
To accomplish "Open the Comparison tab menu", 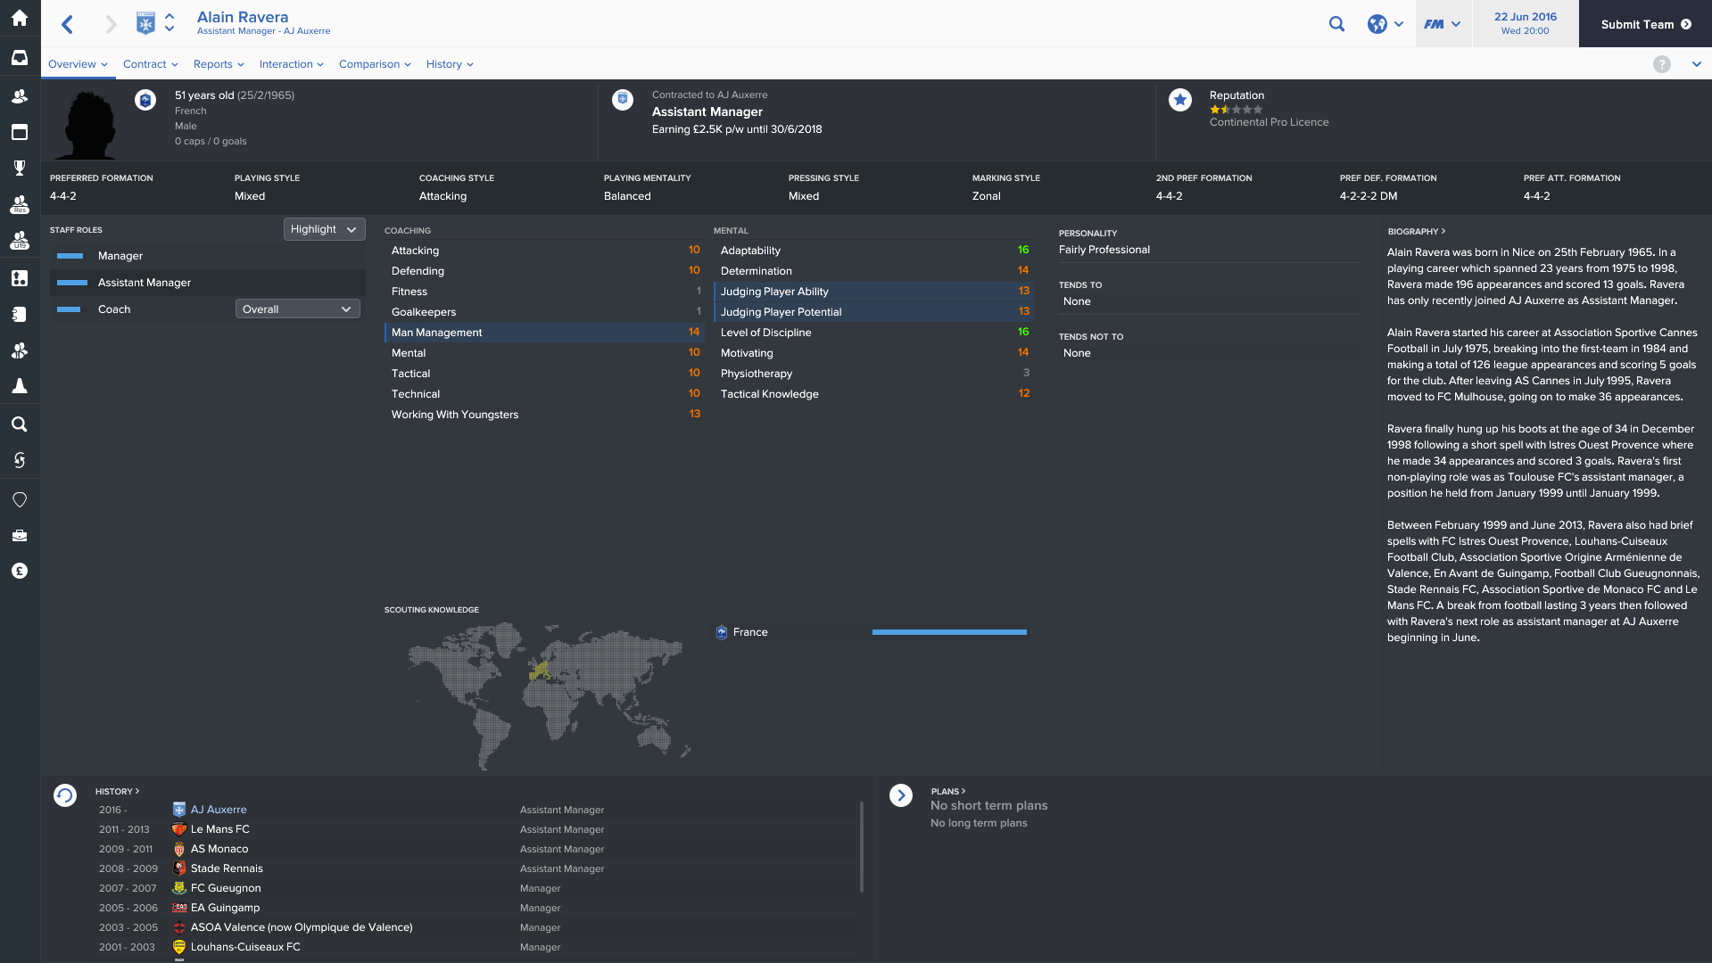I will coord(375,64).
